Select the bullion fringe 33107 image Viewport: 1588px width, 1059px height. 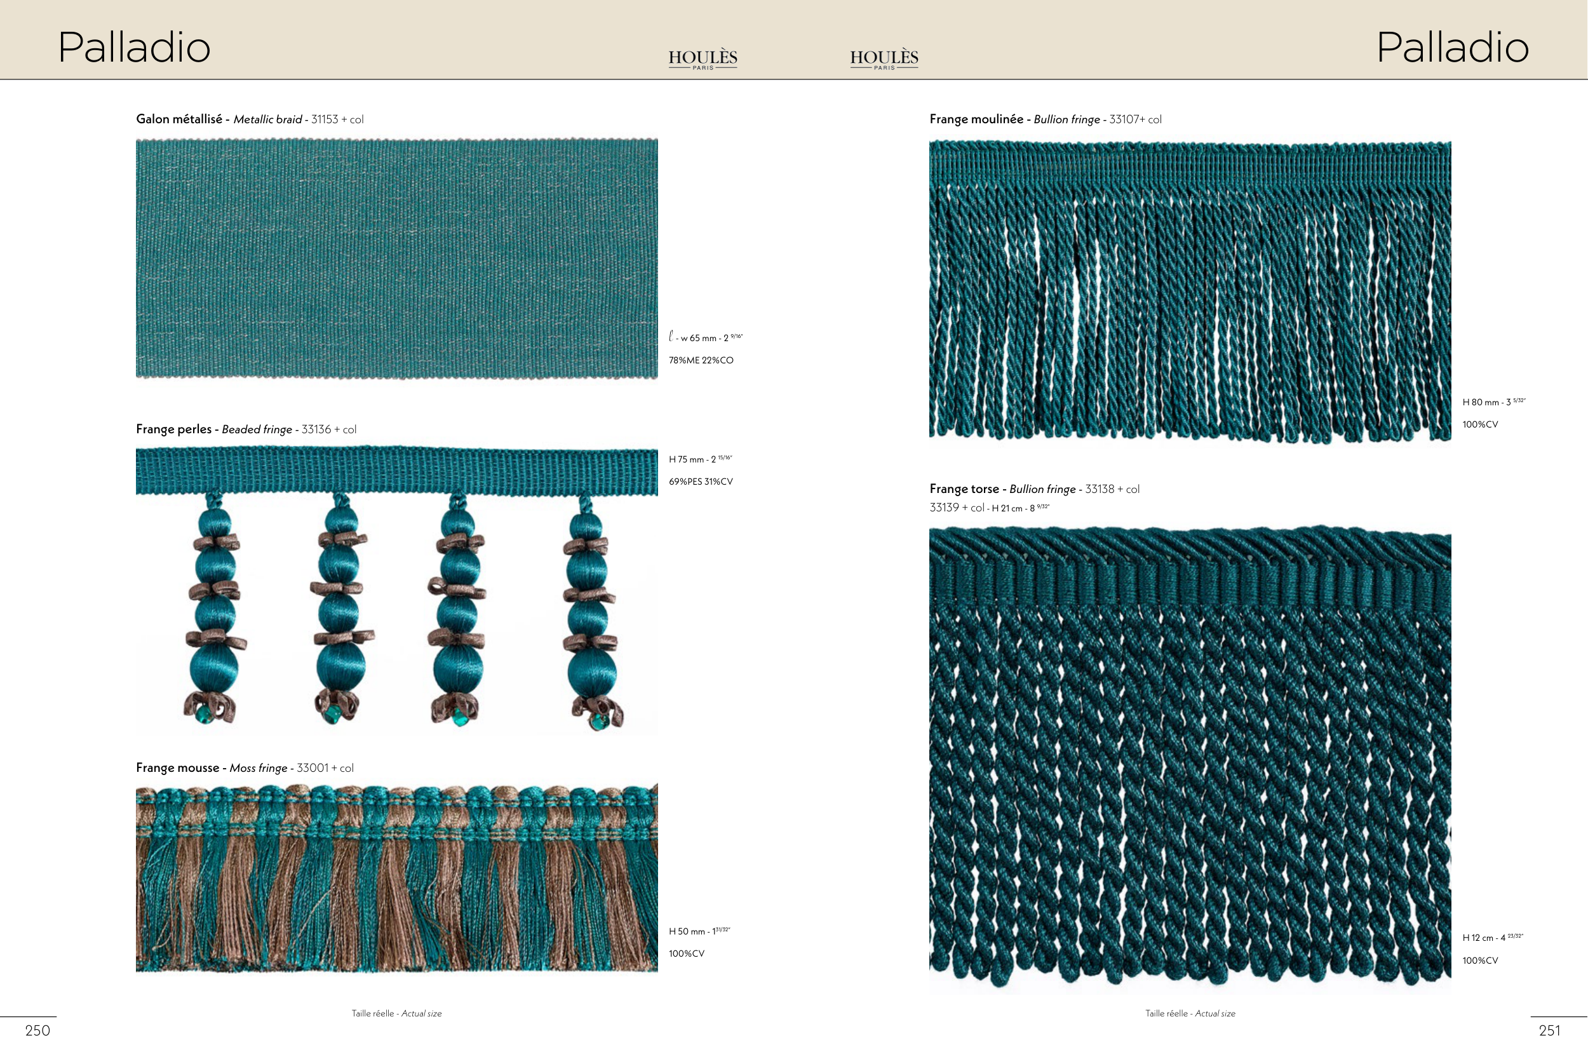click(1190, 290)
